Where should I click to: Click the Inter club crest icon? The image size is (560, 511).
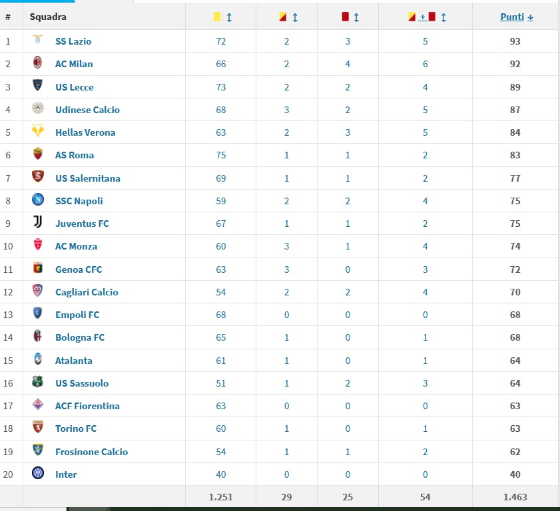(x=38, y=474)
